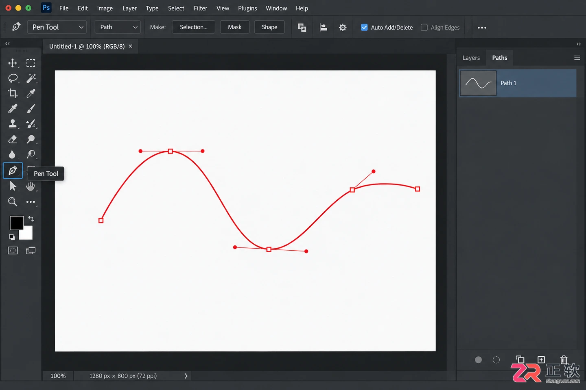Pick the Eraser tool

tap(13, 139)
